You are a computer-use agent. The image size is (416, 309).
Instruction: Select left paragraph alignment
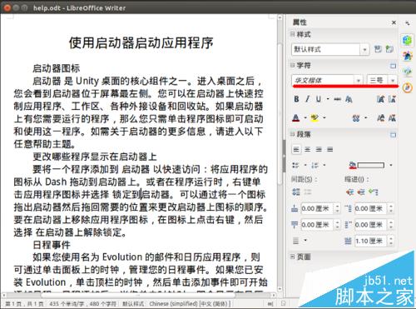pyautogui.click(x=296, y=150)
